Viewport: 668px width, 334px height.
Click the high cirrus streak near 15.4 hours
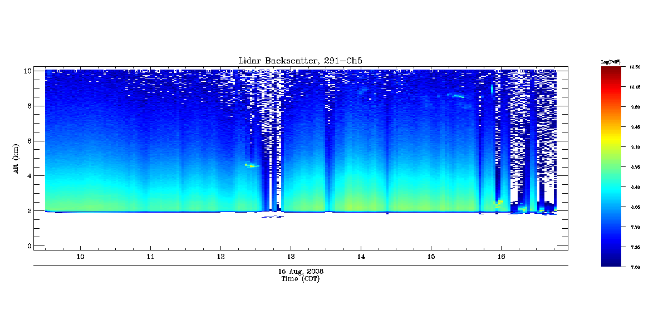point(457,96)
